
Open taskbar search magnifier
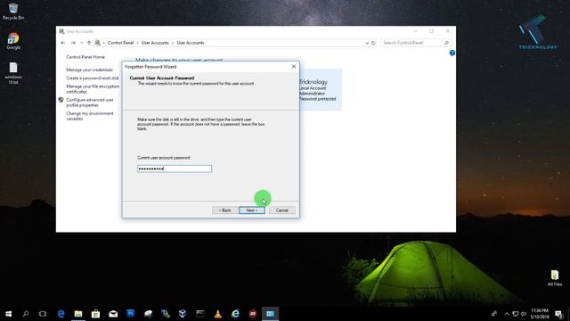(x=26, y=314)
